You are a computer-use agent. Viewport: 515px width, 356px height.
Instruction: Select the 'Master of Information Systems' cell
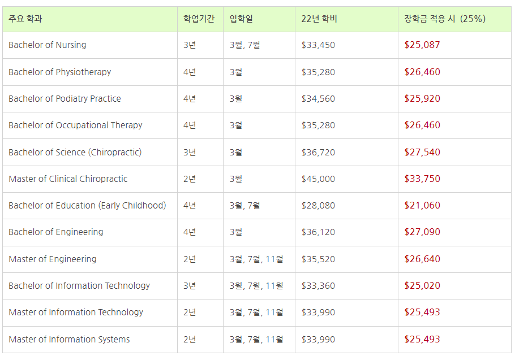coord(90,339)
